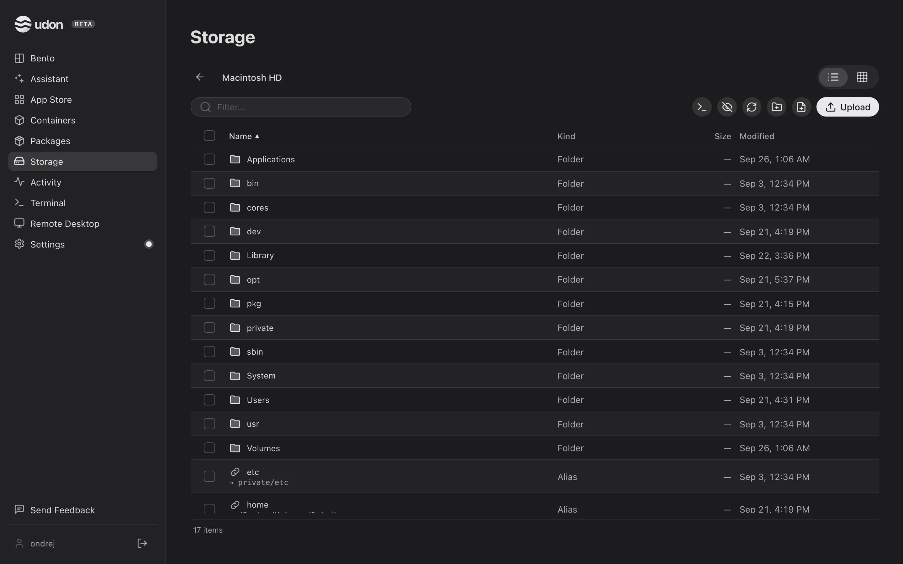Check the sbin row checkbox

209,352
